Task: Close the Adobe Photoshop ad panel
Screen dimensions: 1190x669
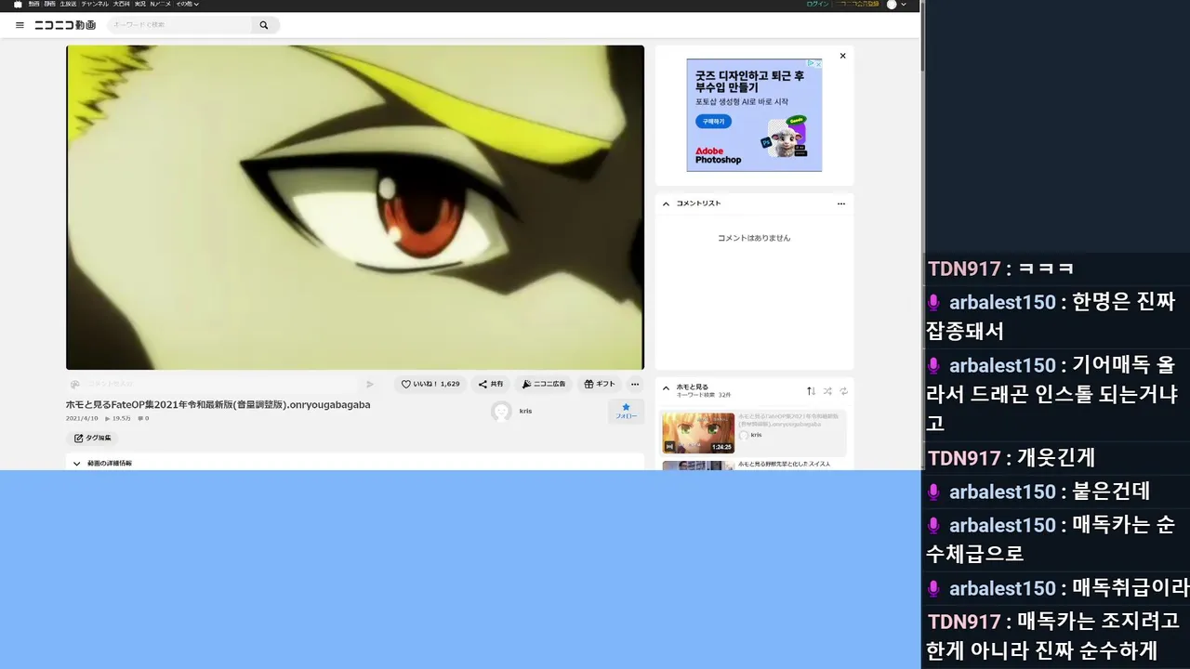Action: click(843, 56)
